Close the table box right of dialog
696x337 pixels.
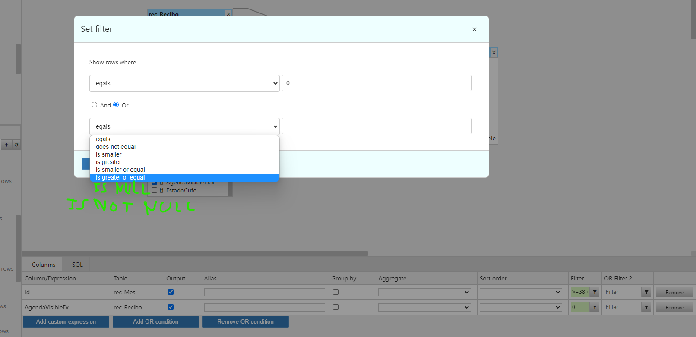click(x=494, y=53)
